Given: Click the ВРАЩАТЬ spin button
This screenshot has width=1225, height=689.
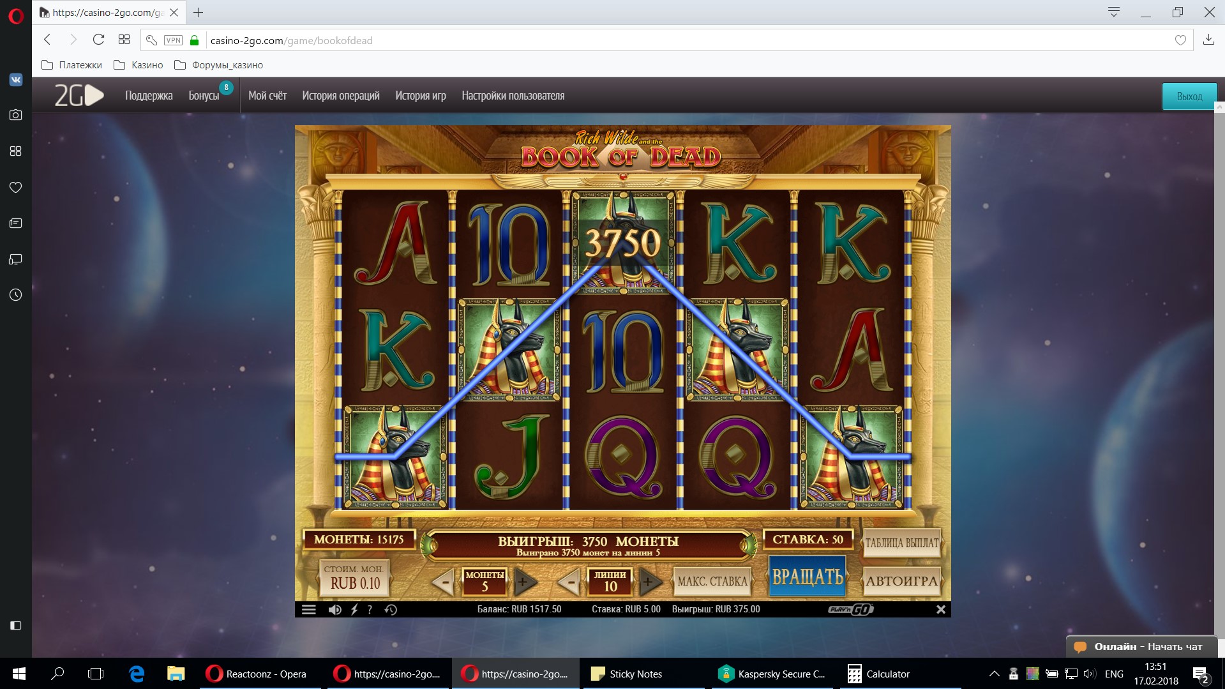Looking at the screenshot, I should (x=808, y=576).
